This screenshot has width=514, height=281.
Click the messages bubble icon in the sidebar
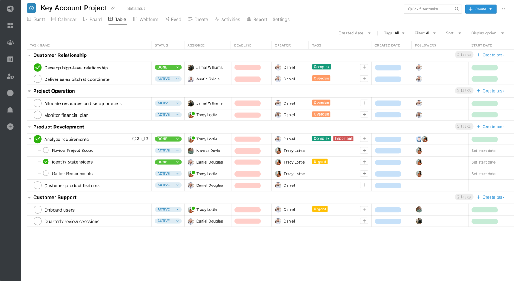(10, 93)
